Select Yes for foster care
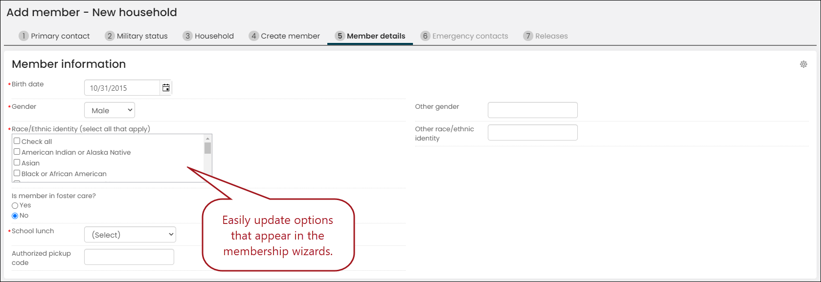821x282 pixels. (x=15, y=206)
